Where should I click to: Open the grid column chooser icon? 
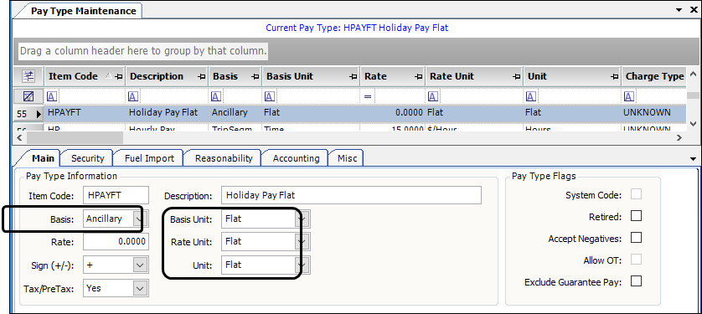(28, 76)
